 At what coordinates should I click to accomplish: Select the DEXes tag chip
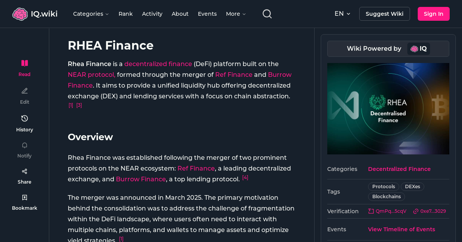(412, 186)
